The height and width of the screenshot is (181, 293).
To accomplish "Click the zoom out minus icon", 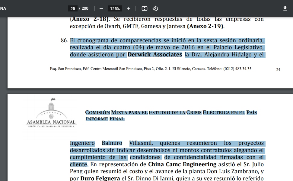I will click(101, 8).
